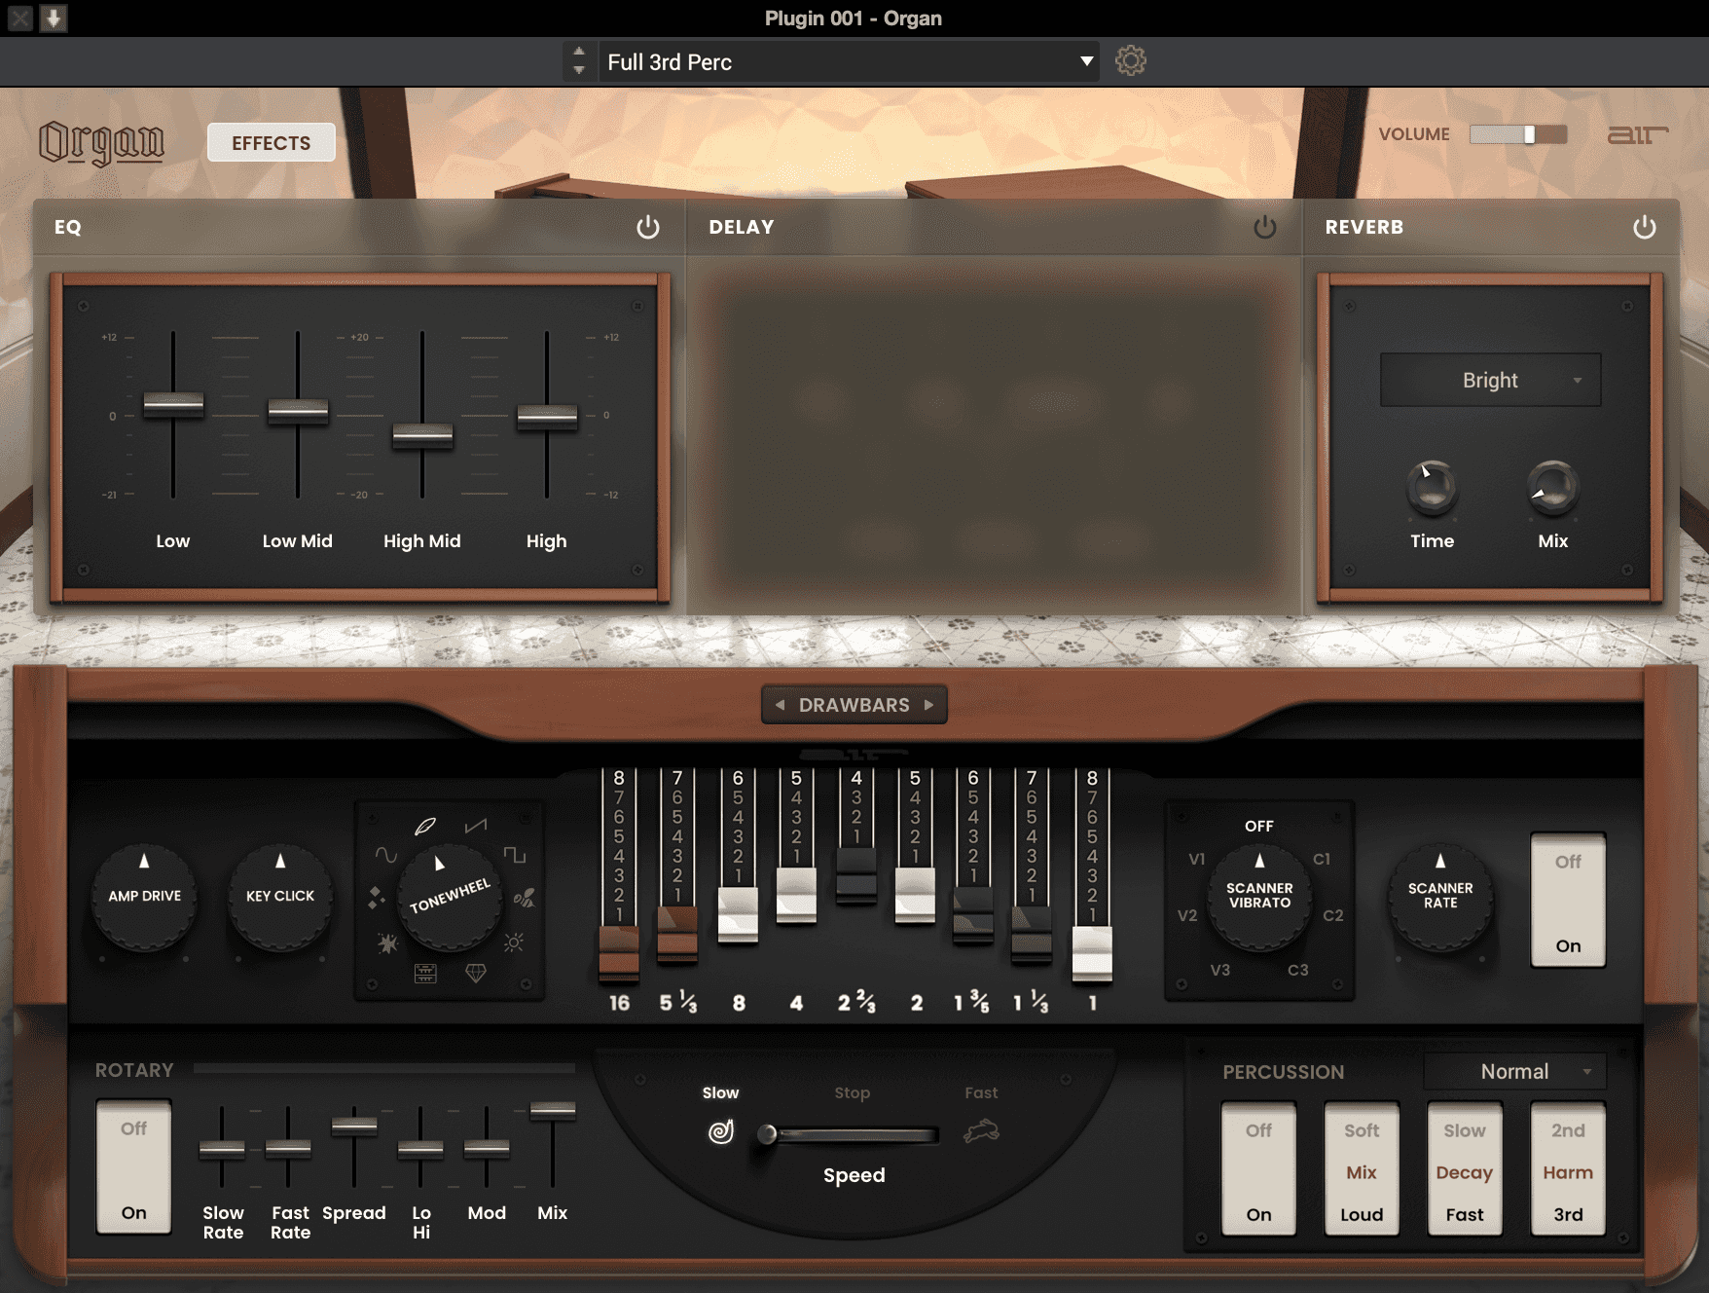The image size is (1709, 1293).
Task: Open the Normal percussion mode dropdown
Action: click(x=1514, y=1071)
